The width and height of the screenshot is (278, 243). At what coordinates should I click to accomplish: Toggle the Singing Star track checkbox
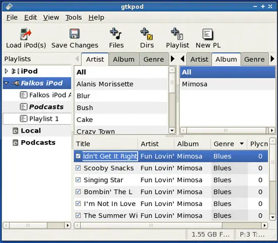78,180
